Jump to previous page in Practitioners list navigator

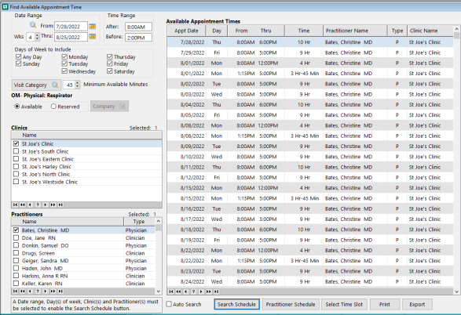pyautogui.click(x=23, y=291)
